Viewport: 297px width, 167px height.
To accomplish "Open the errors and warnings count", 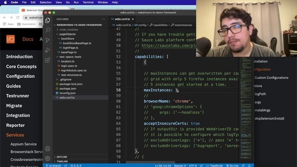I will [76, 166].
